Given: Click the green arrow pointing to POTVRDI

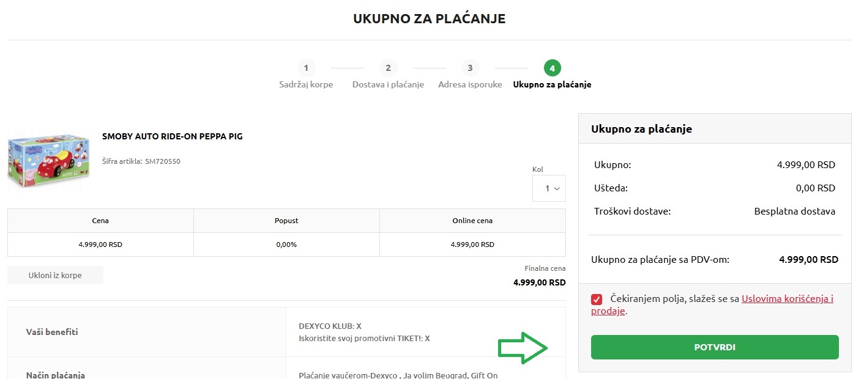Looking at the screenshot, I should point(522,348).
